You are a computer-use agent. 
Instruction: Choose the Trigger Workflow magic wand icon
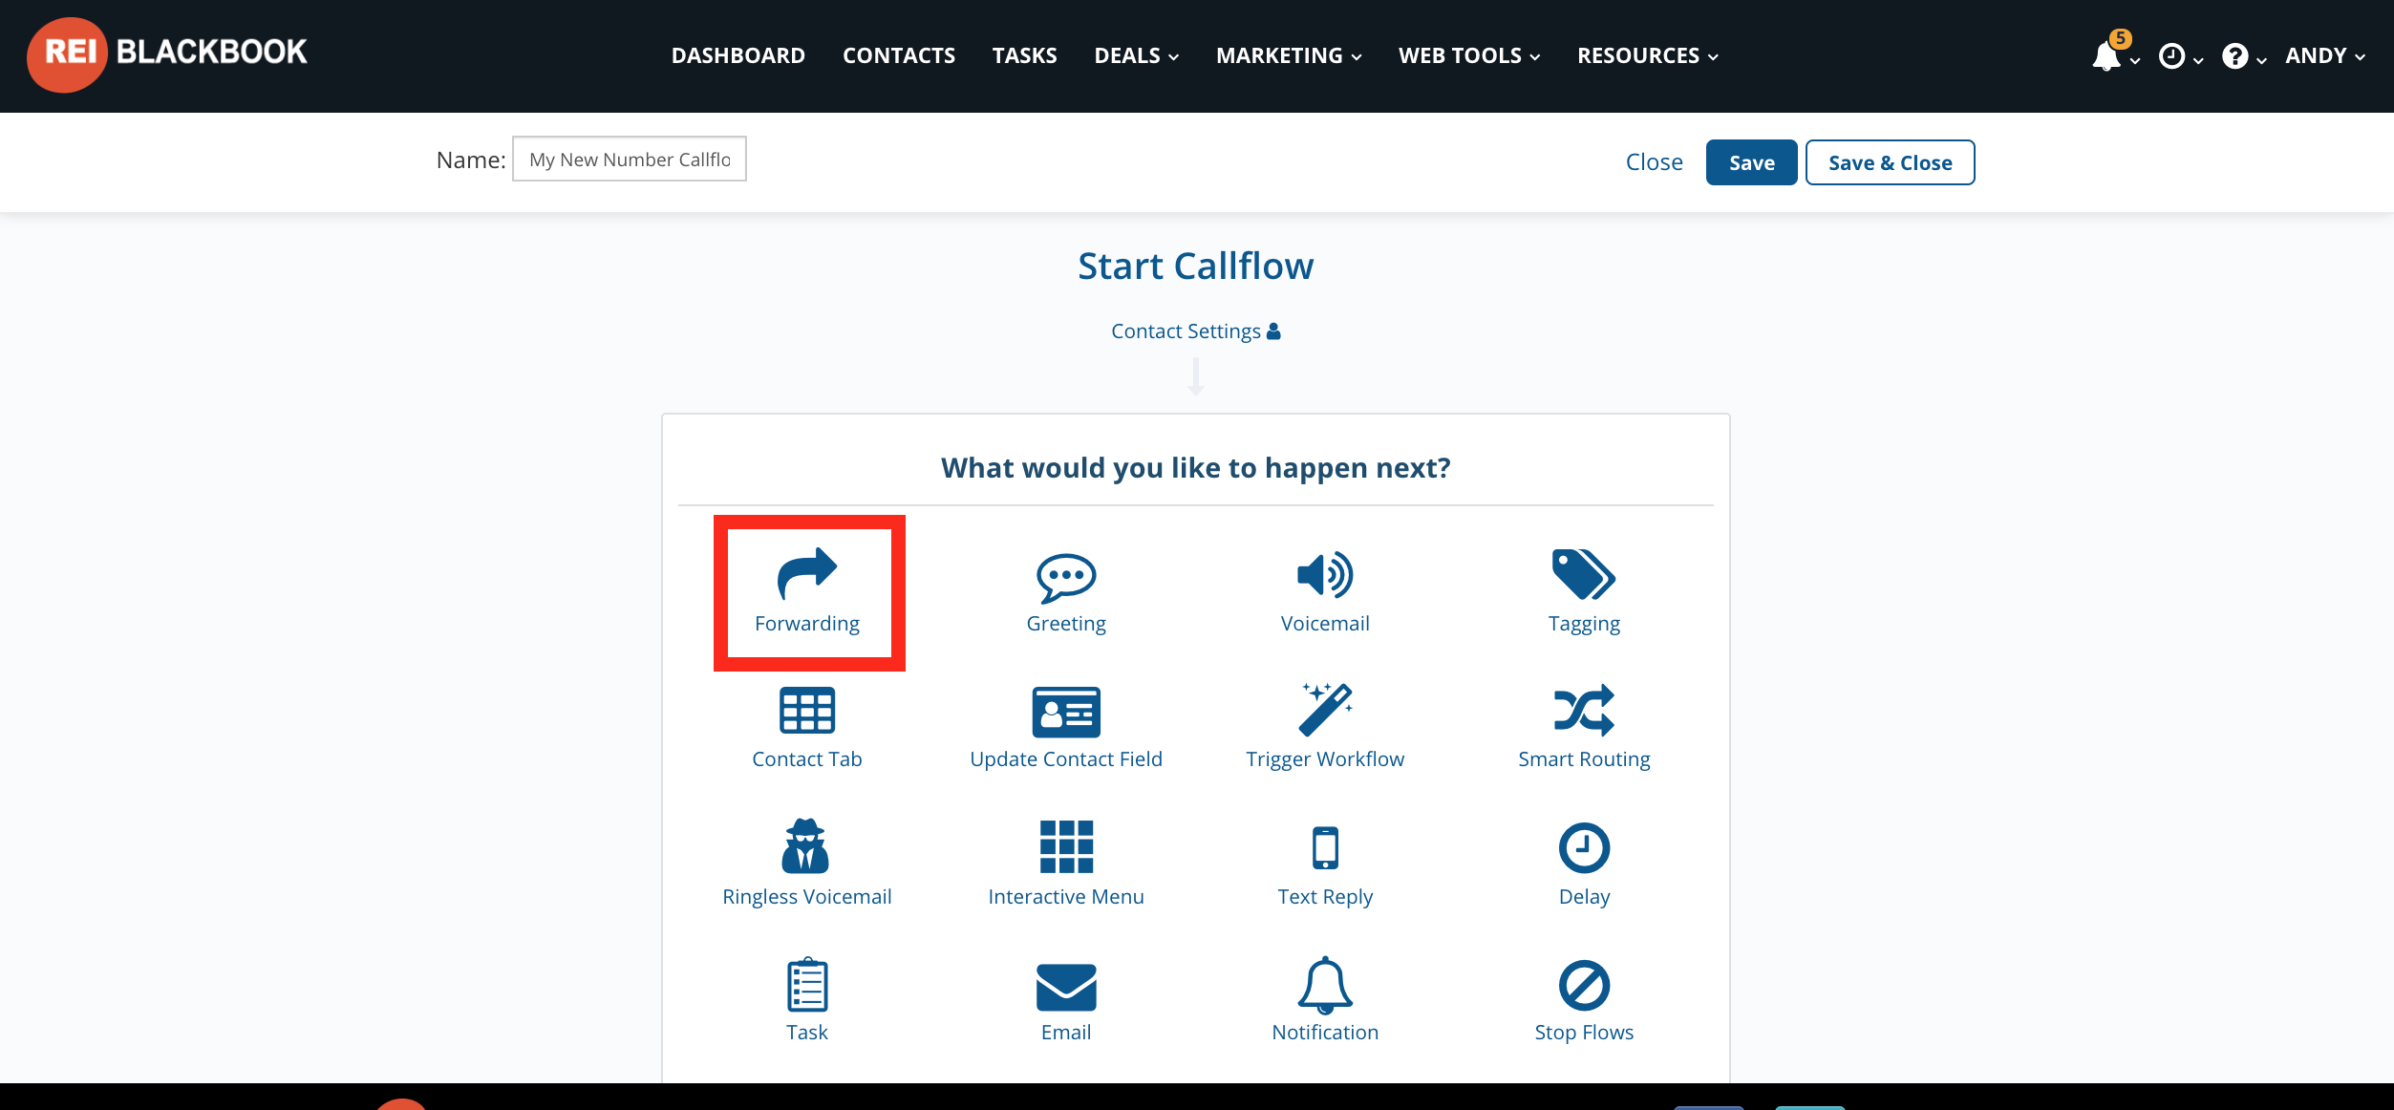click(1325, 710)
